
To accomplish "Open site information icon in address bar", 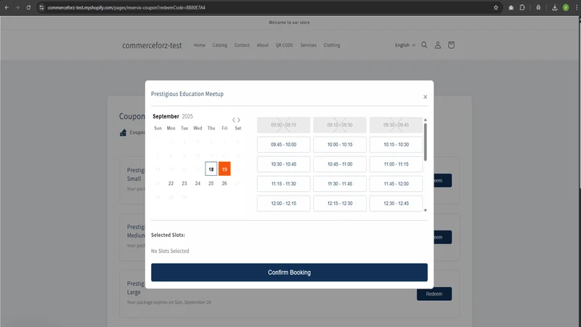I will [41, 7].
